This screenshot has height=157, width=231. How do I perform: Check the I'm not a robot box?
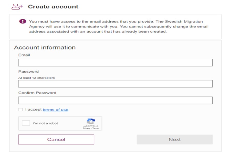[x=26, y=123]
